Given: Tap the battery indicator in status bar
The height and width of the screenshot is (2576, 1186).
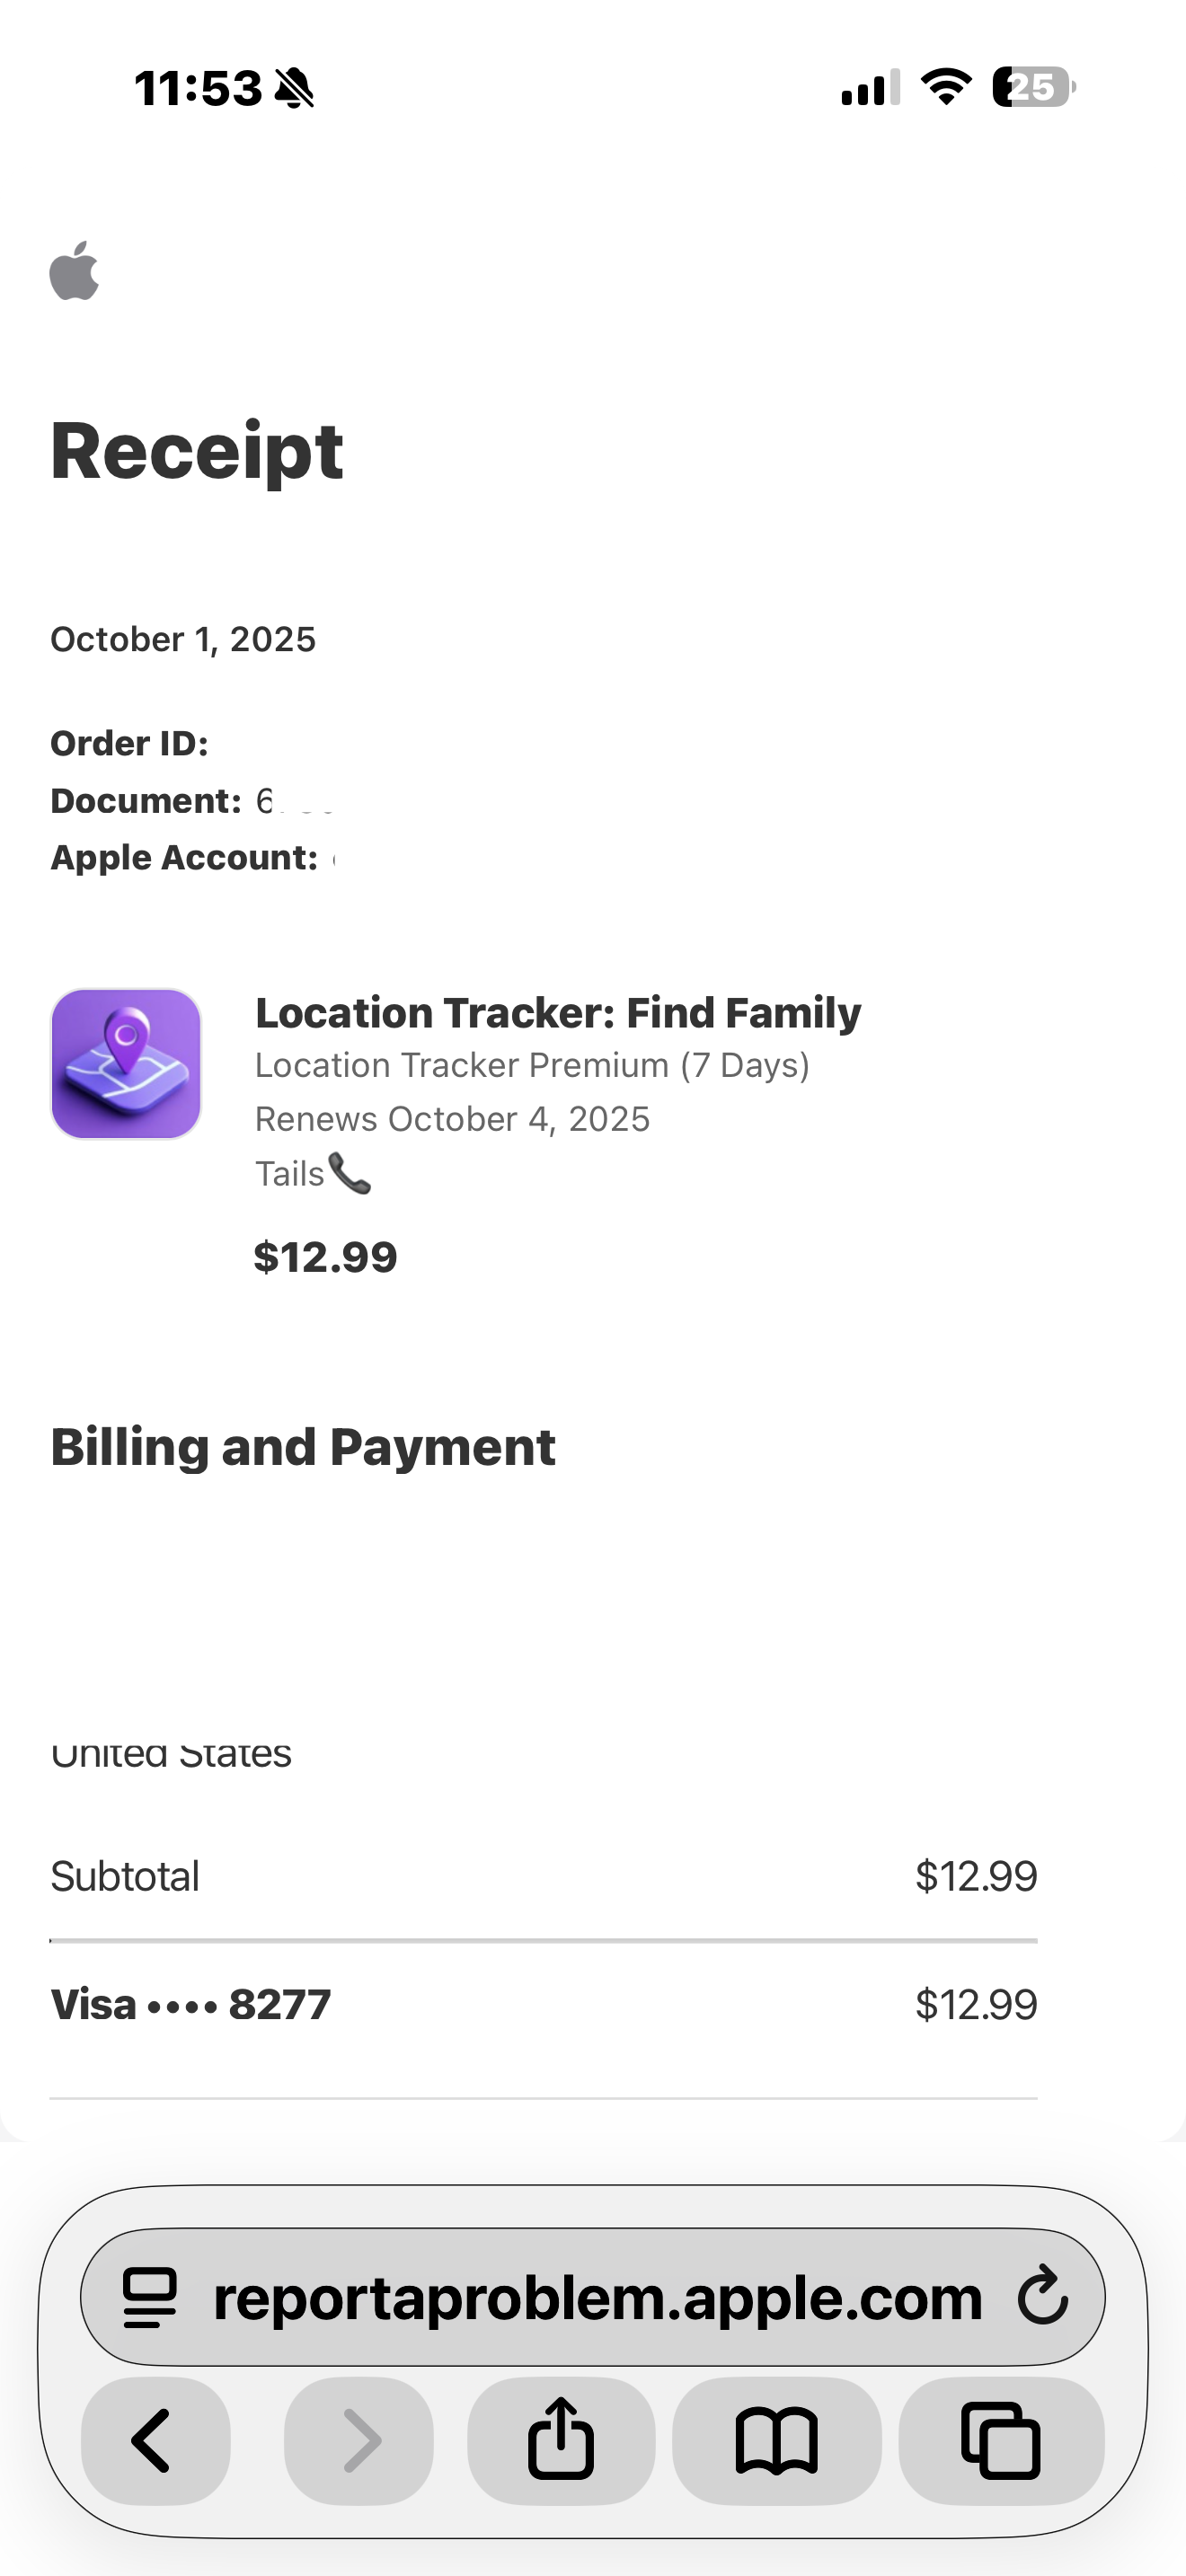Looking at the screenshot, I should 1033,87.
